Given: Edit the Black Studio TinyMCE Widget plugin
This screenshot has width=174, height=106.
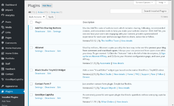Looking at the screenshot, I should click(49, 73).
